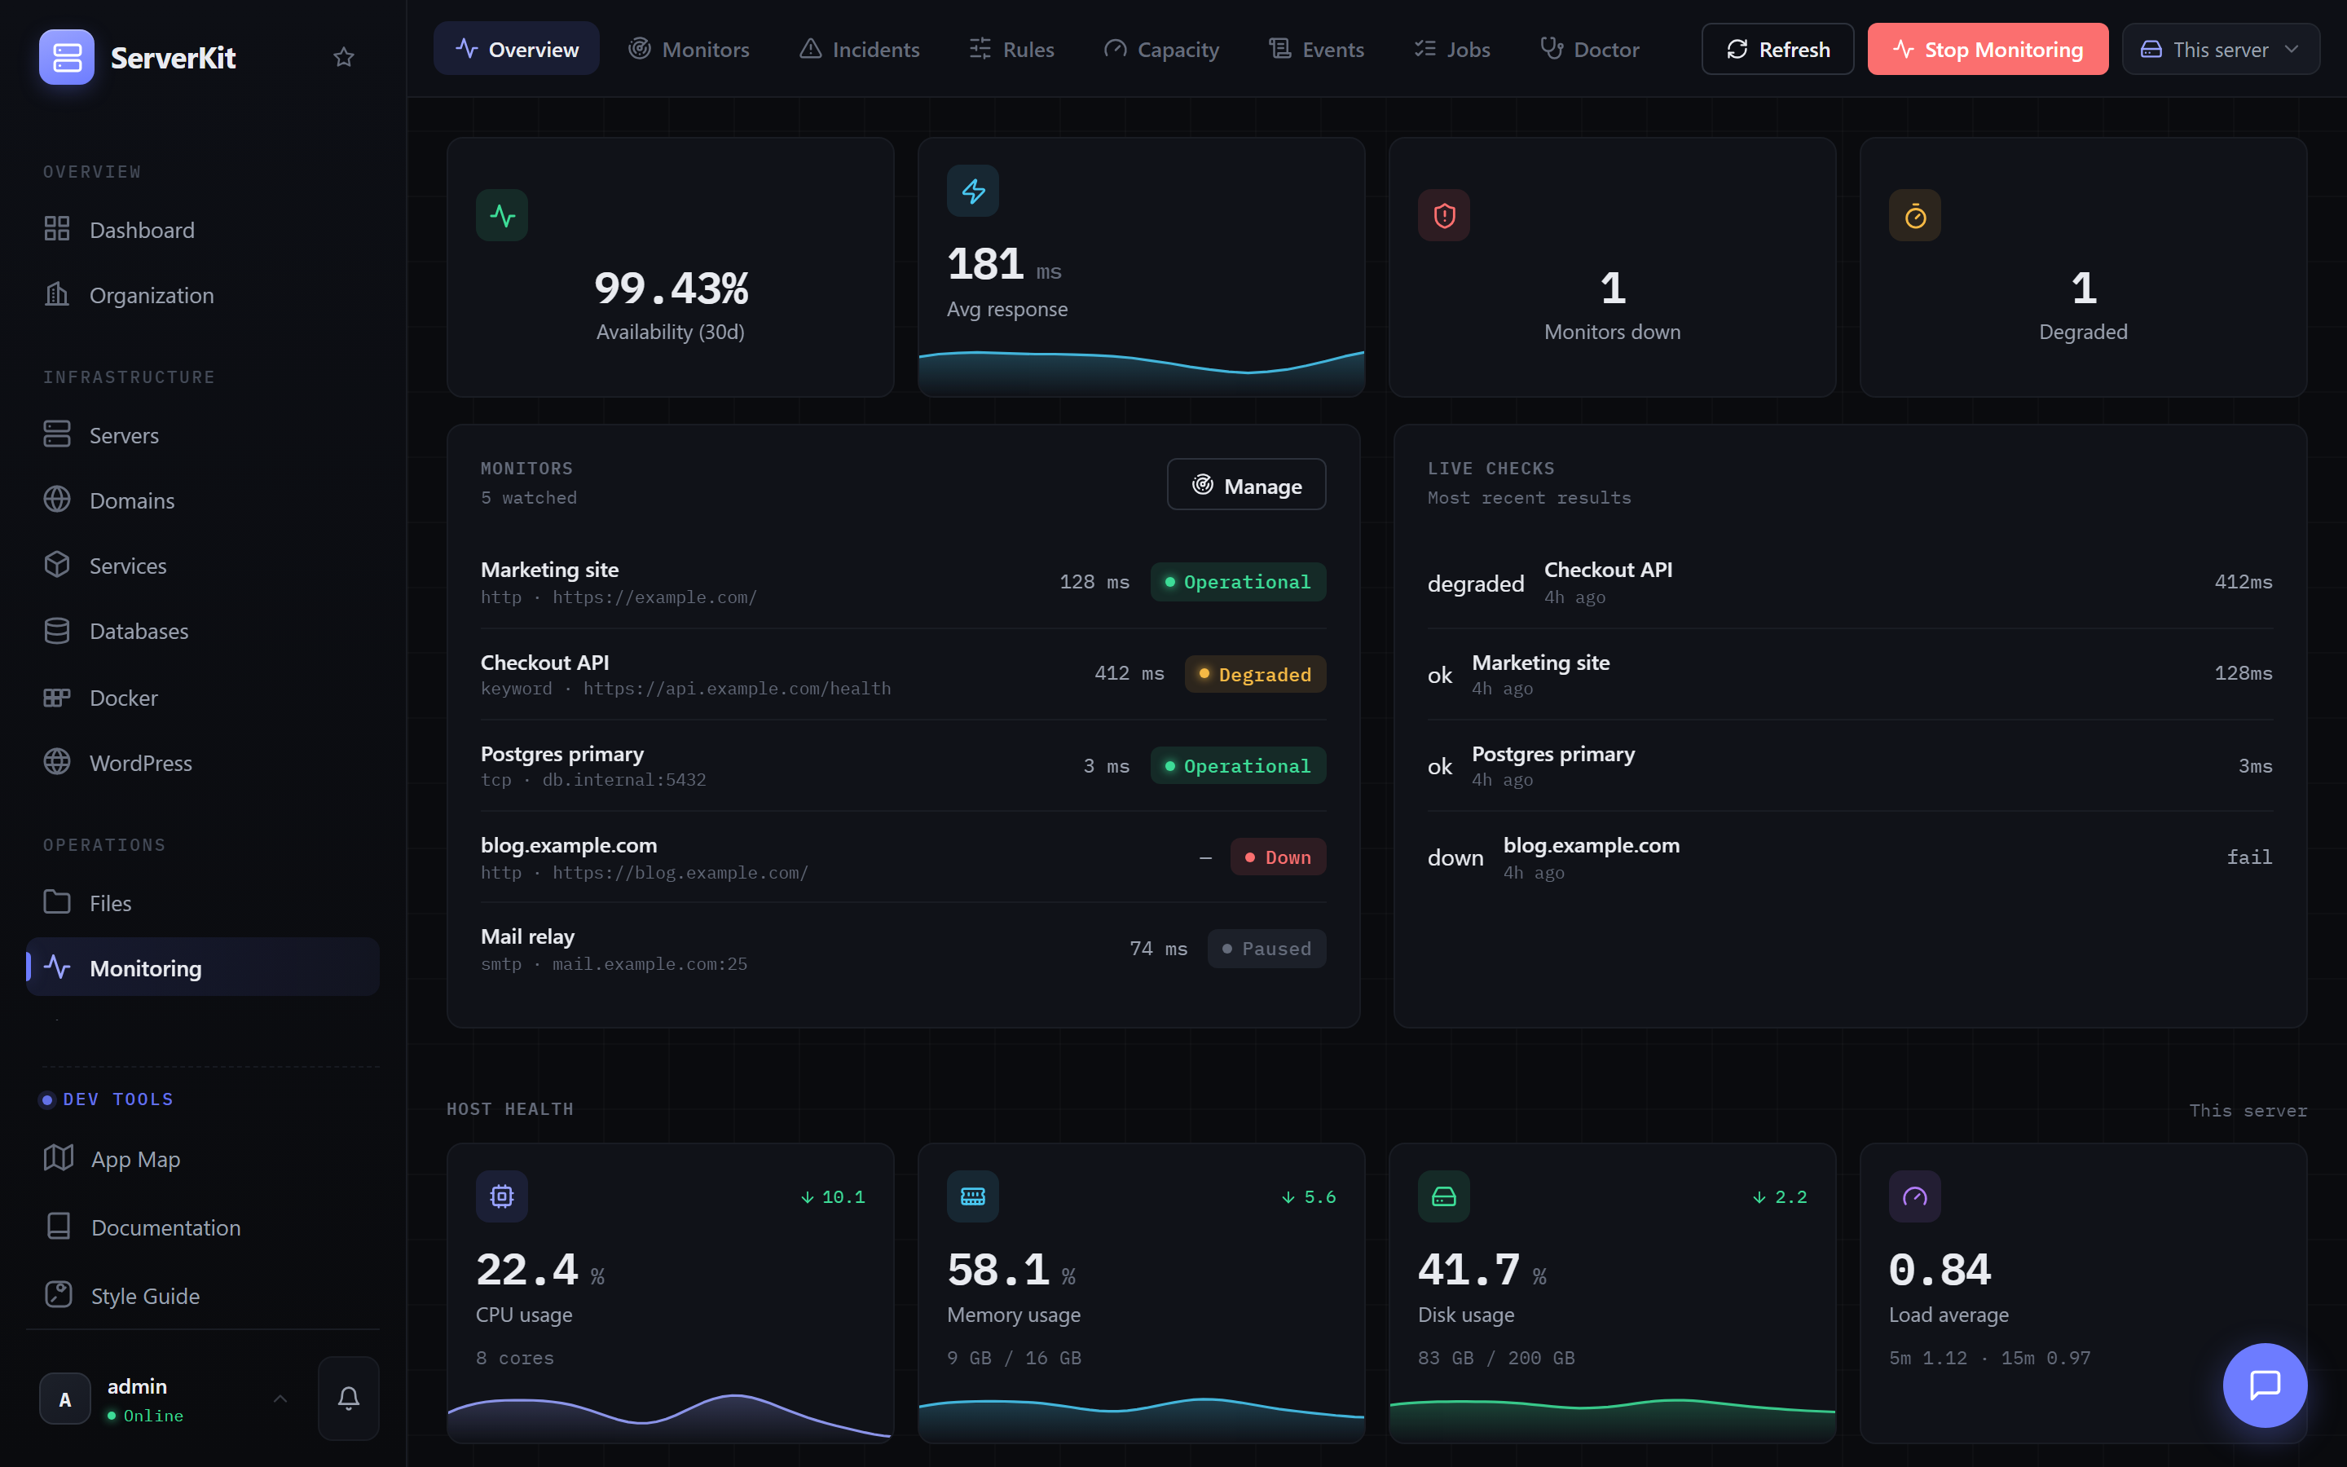Open blog.example.com live check result
This screenshot has width=2347, height=1467.
tap(1849, 857)
